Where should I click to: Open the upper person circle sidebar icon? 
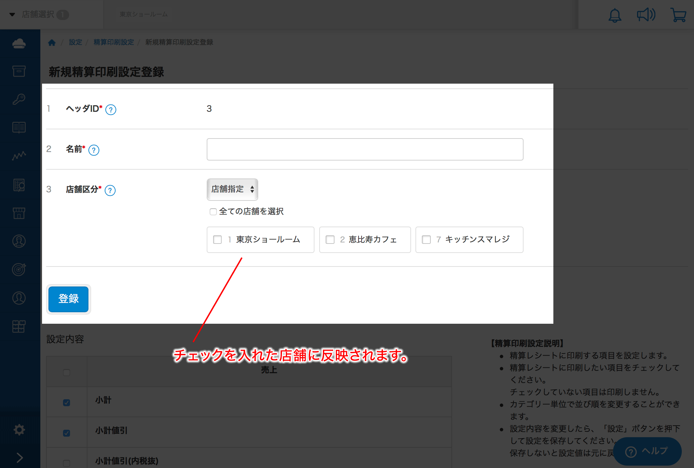coord(19,241)
